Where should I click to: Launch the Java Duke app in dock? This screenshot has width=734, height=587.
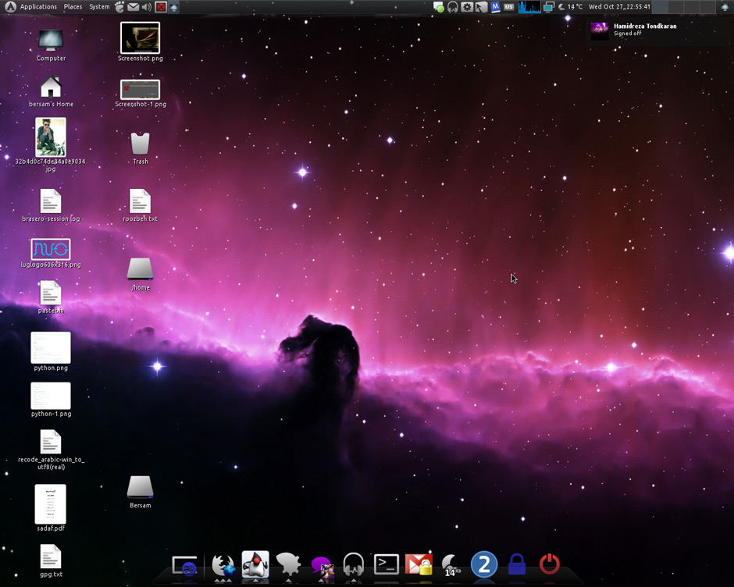click(255, 564)
